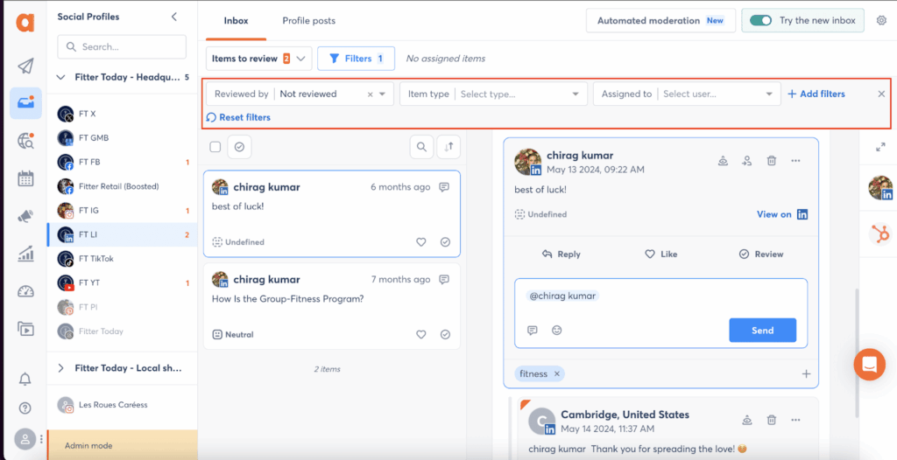Click the Send button

coord(763,331)
